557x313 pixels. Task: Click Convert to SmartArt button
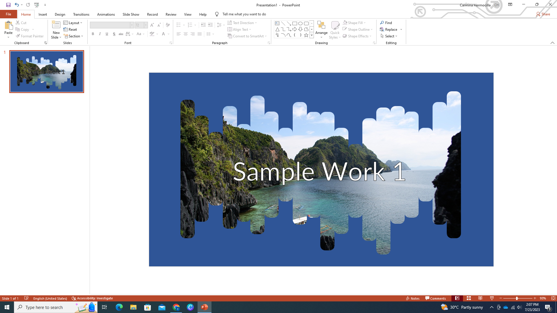(247, 36)
